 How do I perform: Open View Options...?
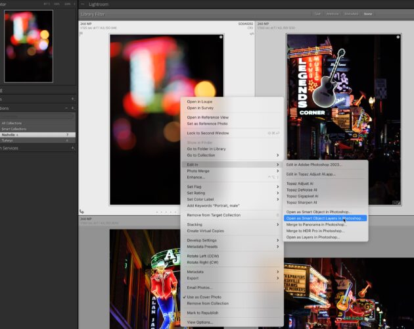point(200,322)
